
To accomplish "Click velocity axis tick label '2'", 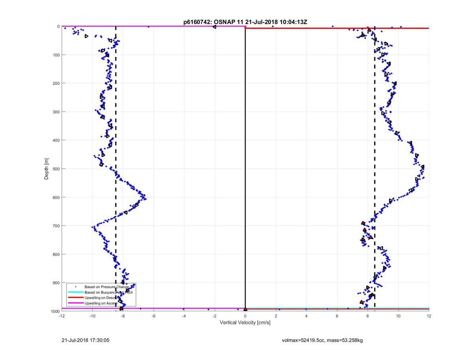I will tap(276, 316).
